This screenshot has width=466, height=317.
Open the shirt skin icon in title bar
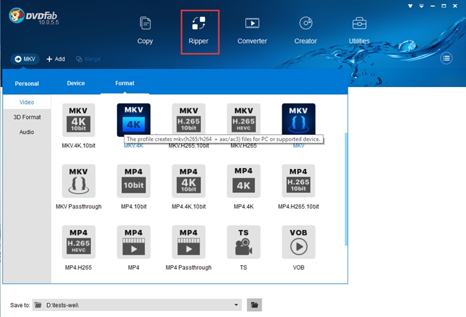tap(410, 5)
